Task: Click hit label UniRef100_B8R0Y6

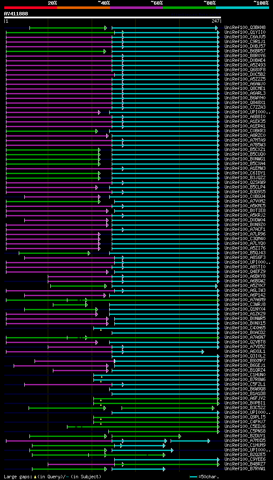Action: click(245, 56)
